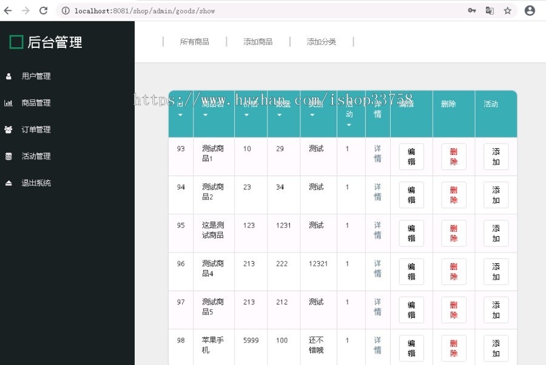Click the bookmark star in address bar
This screenshot has width=546, height=365.
tap(508, 10)
